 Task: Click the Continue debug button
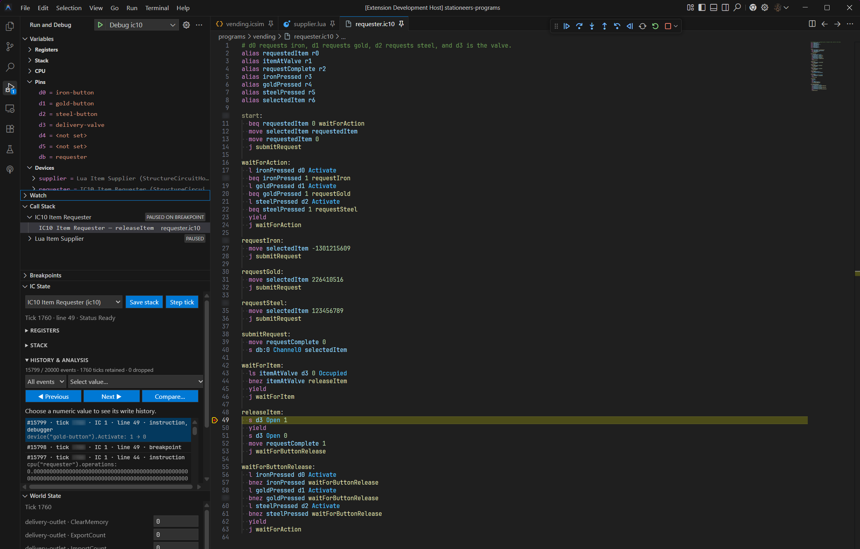(566, 26)
